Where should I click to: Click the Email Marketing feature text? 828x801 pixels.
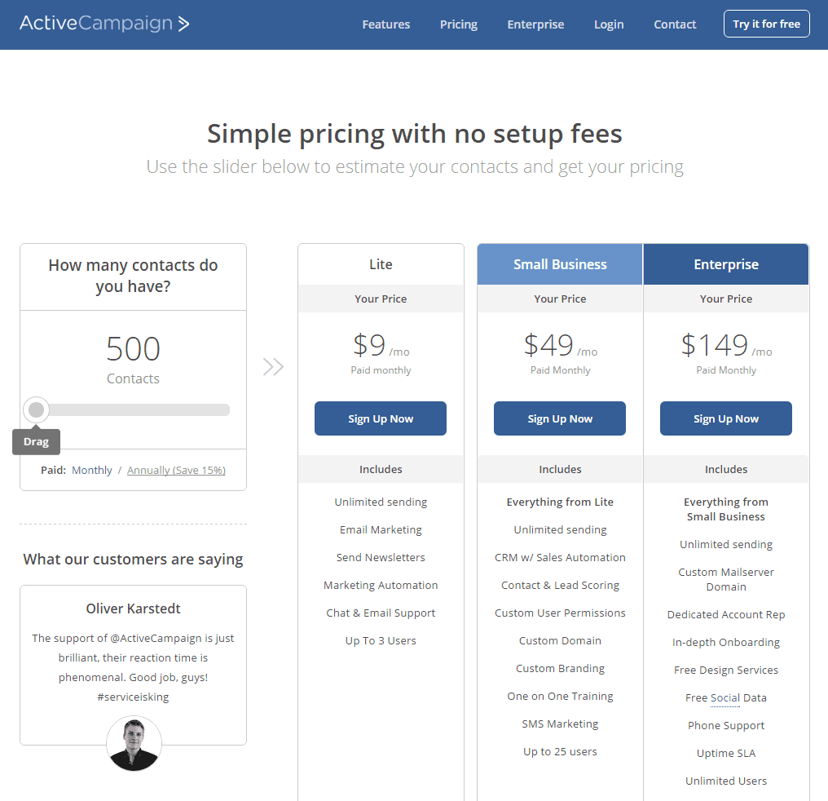(x=381, y=529)
